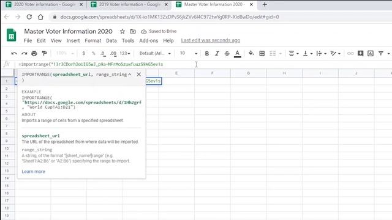Switch to 2020 Voter information tab

point(44,4)
